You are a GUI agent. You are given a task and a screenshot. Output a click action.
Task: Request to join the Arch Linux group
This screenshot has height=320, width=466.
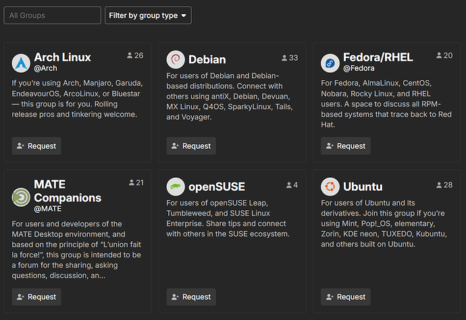tap(36, 146)
